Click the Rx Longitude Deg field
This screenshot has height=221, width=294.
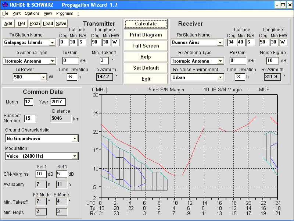264,42
